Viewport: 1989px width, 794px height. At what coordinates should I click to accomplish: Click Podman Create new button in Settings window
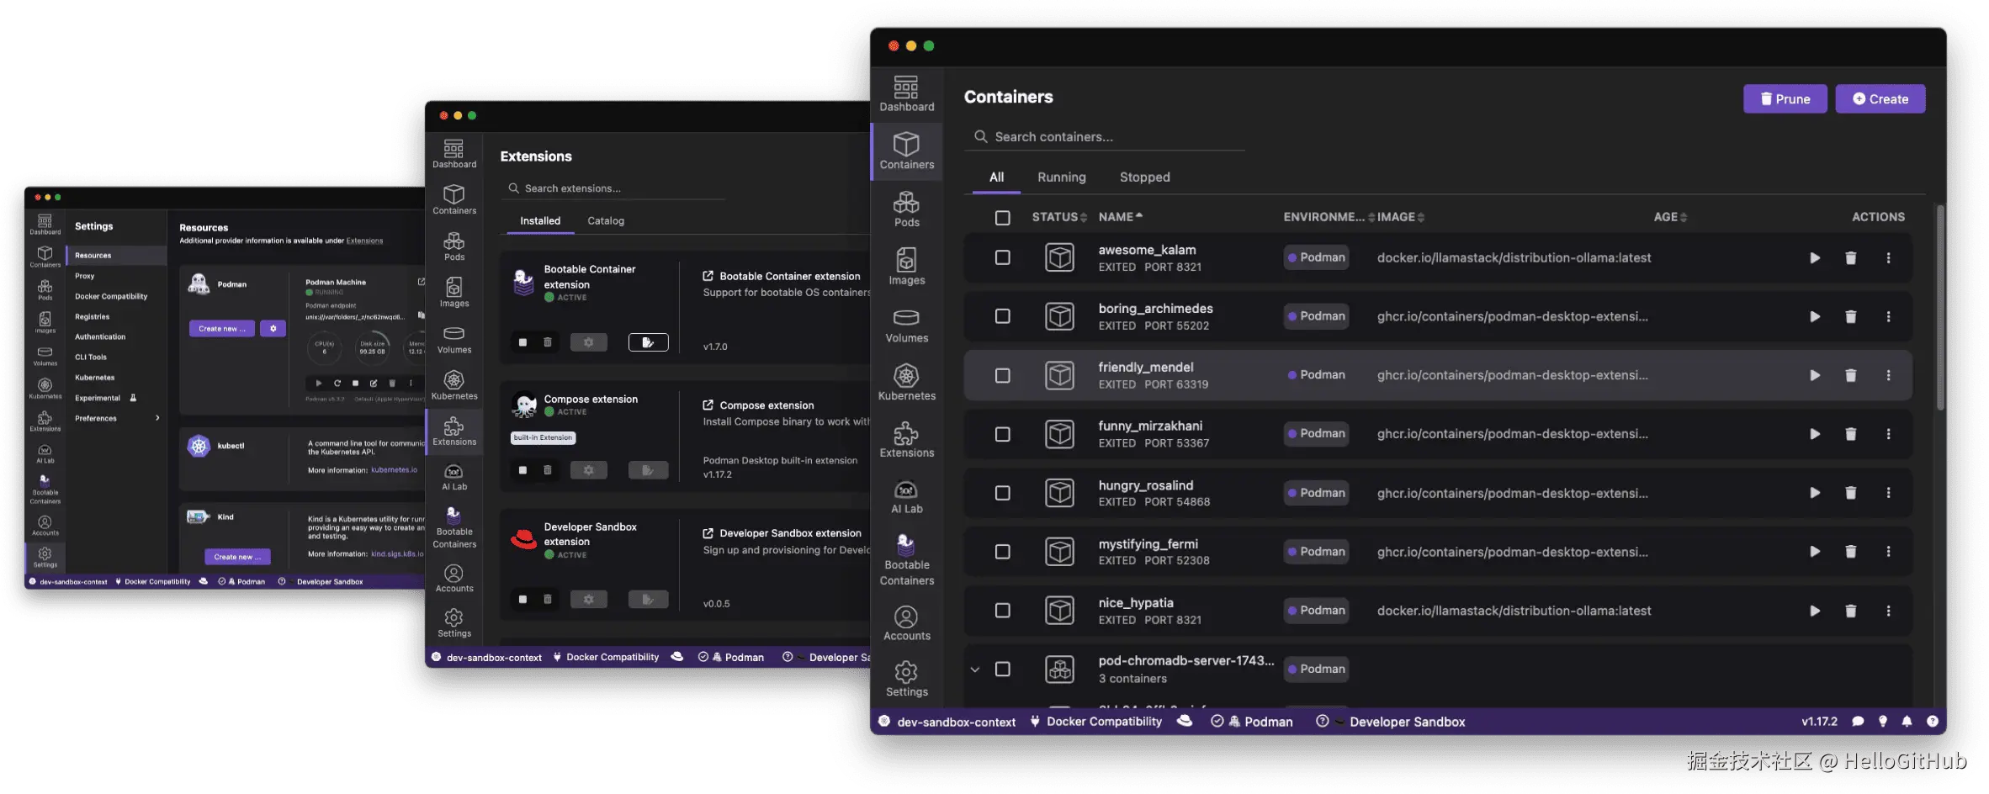(x=221, y=329)
